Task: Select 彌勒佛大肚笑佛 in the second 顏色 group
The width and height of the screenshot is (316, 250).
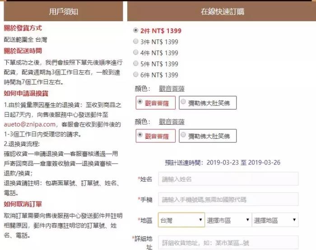Action: (207, 135)
